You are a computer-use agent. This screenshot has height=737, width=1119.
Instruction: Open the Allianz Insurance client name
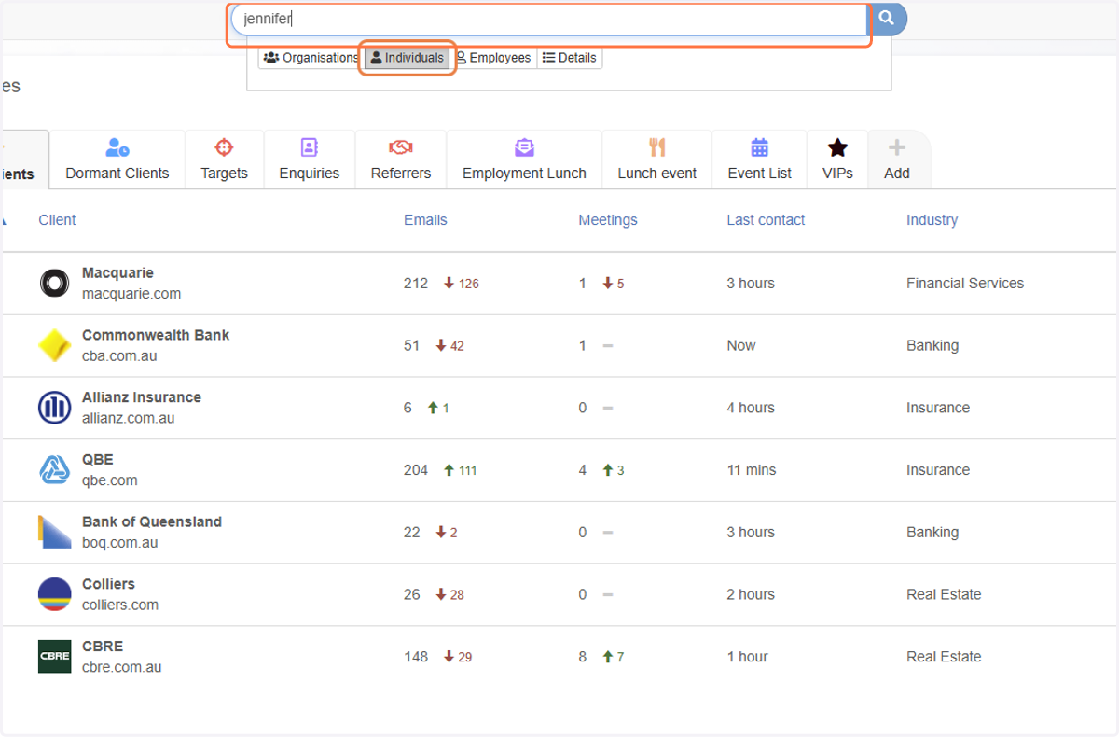point(142,397)
